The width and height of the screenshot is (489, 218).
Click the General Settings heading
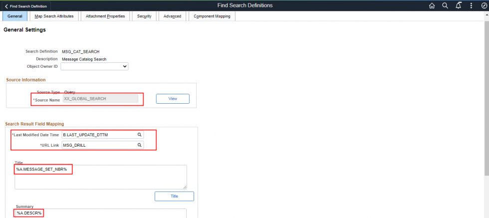(24, 30)
